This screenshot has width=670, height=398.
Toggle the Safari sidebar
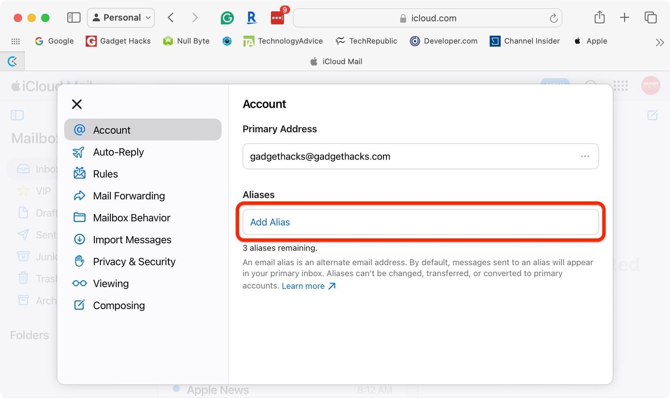pyautogui.click(x=74, y=18)
